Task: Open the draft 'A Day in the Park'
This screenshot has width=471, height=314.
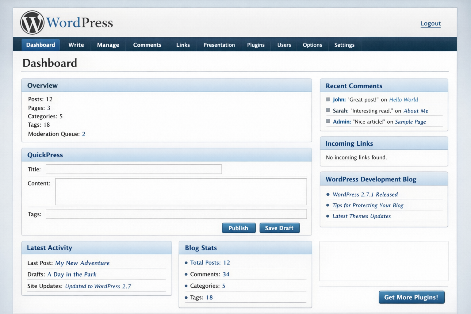Action: click(72, 274)
